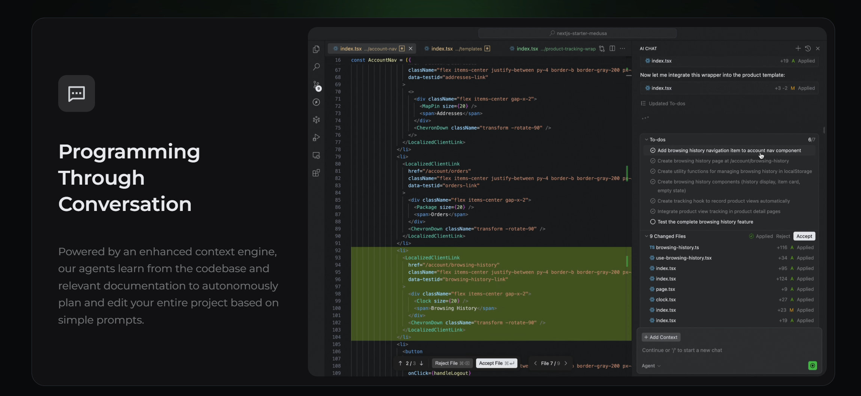Screen dimensions: 861x396
Task: Collapse the 9 Changed Files list
Action: tap(646, 236)
